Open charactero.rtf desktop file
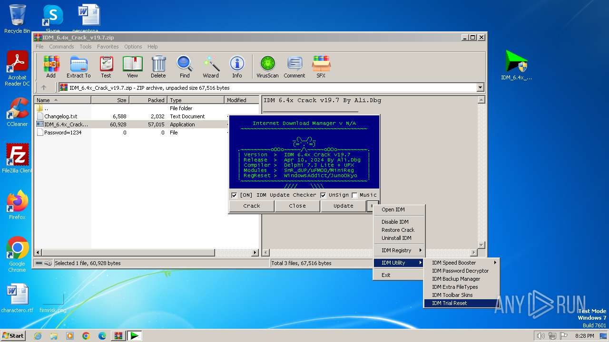This screenshot has width=609, height=342. pyautogui.click(x=17, y=299)
